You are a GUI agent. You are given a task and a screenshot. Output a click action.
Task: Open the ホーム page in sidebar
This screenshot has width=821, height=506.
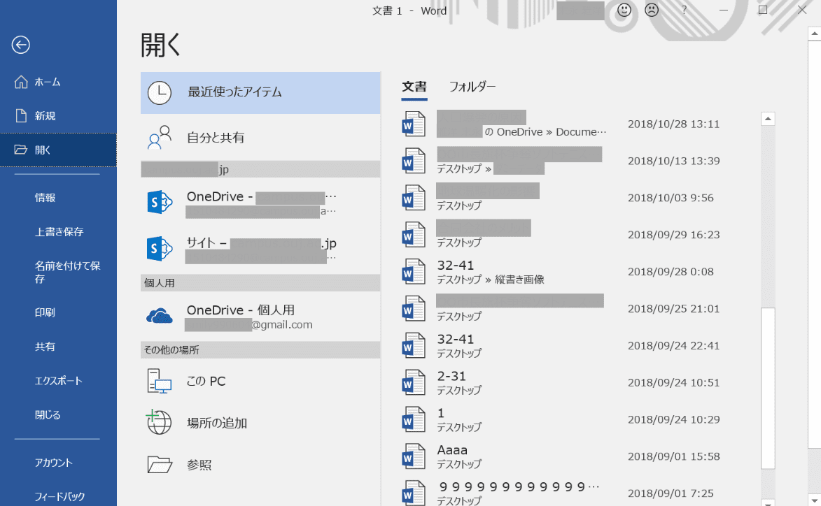(58, 82)
